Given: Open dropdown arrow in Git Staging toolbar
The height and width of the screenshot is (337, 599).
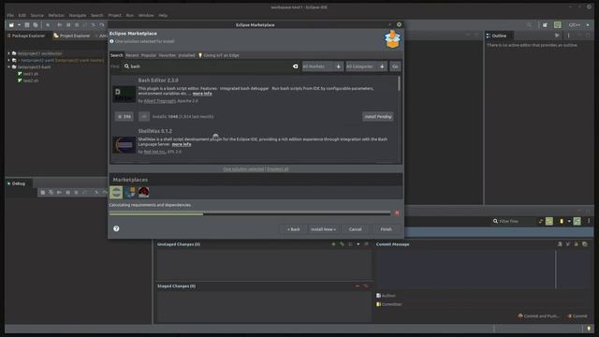Looking at the screenshot, I should coord(569,221).
